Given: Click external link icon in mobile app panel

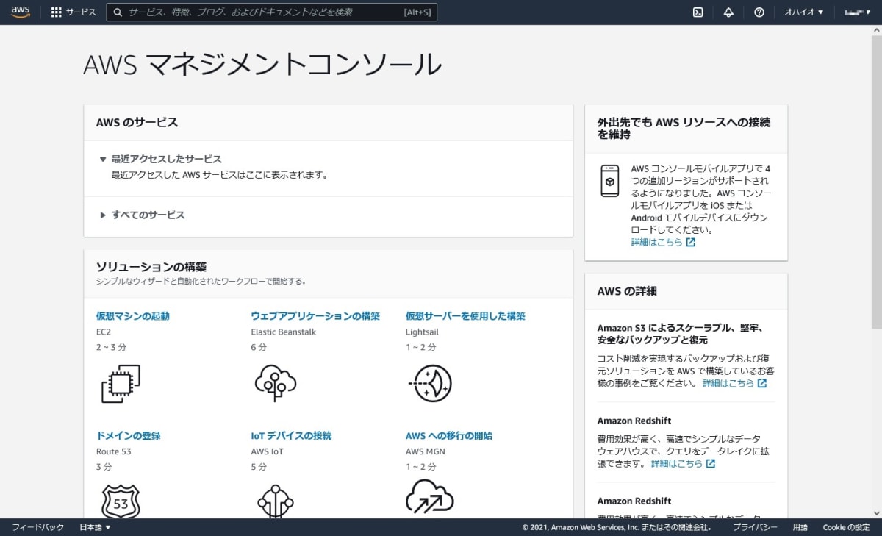Looking at the screenshot, I should click(690, 242).
